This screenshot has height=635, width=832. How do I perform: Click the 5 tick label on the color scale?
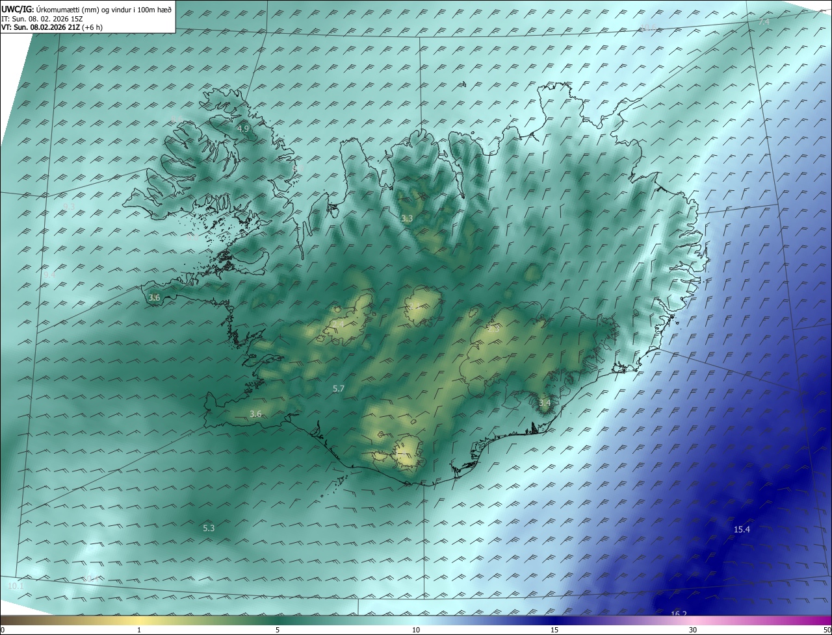278,630
